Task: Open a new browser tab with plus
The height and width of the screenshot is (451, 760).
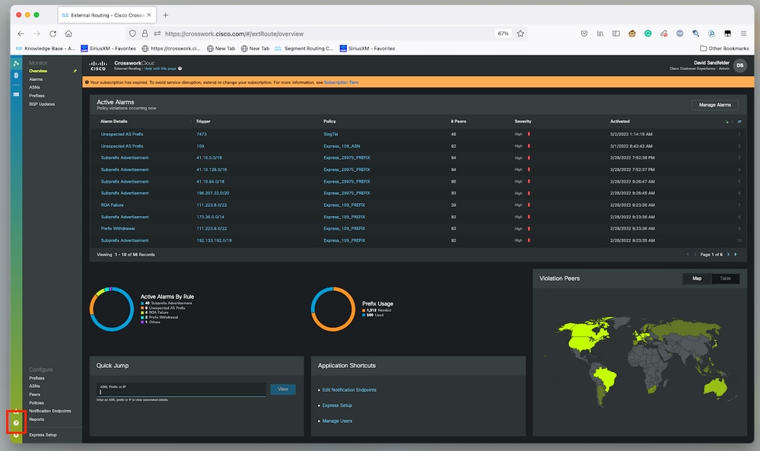Action: (165, 15)
